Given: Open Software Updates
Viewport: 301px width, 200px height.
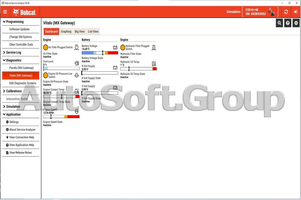Looking at the screenshot, I should point(21,29).
